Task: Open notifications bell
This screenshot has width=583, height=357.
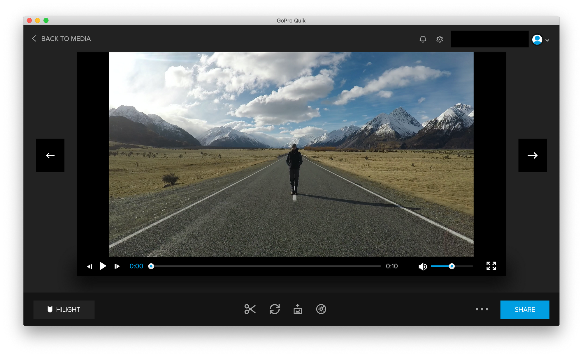Action: tap(423, 39)
